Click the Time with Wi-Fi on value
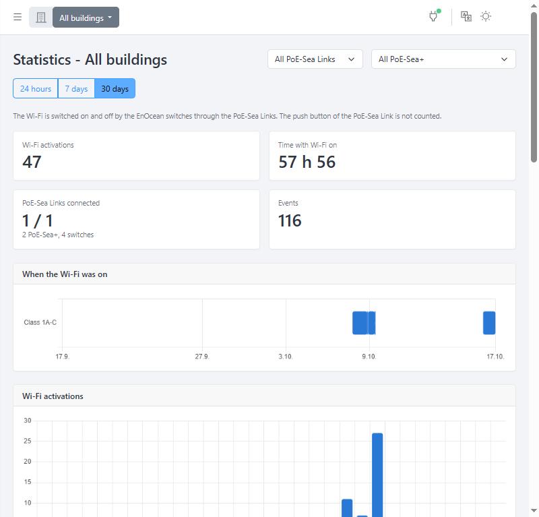 [307, 162]
